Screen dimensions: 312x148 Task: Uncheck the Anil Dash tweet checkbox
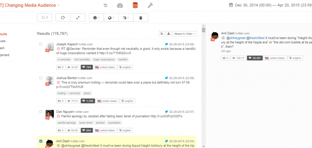41,141
